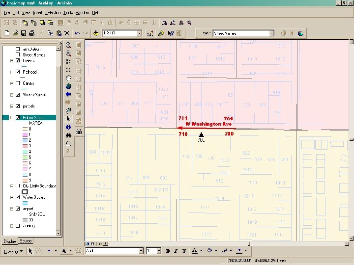Open the Editor toolbar icon

(150, 33)
